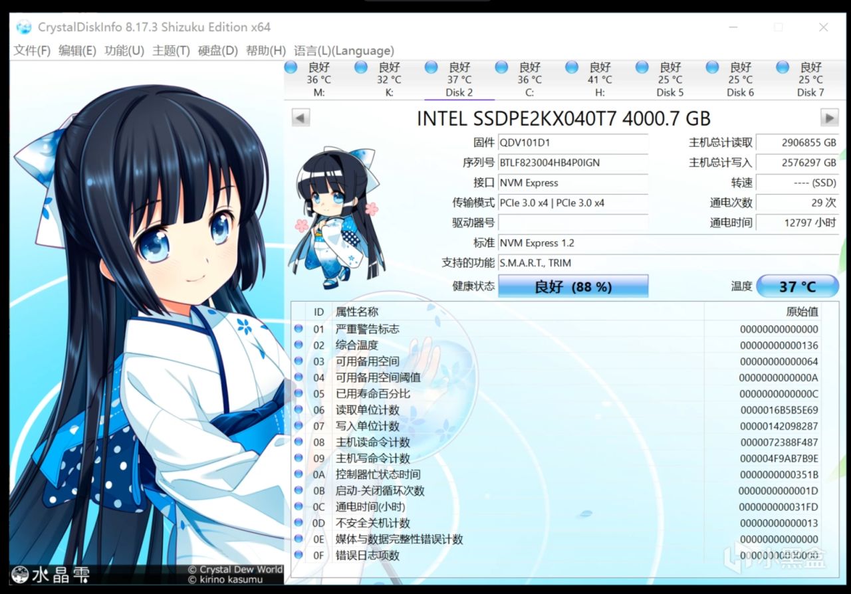The height and width of the screenshot is (594, 851).
Task: Click status orb for attribute 07 写入单位计数
Action: click(299, 426)
